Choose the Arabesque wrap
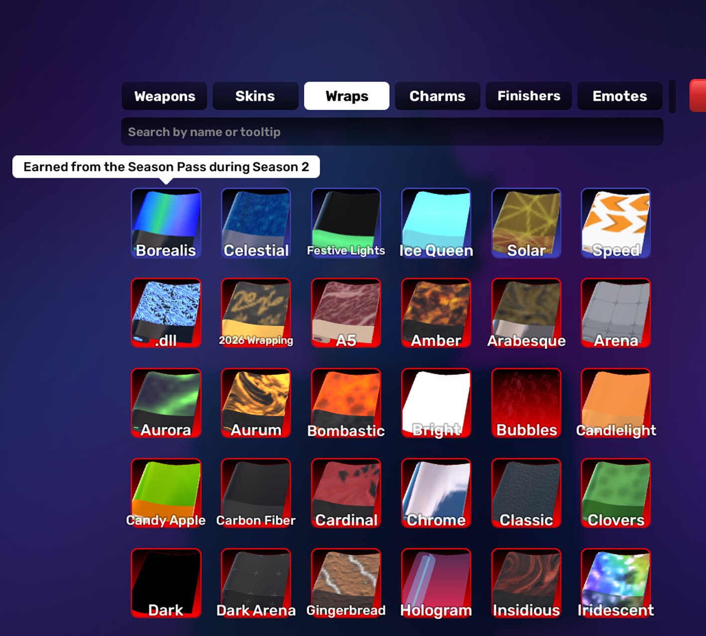The width and height of the screenshot is (706, 636). click(x=526, y=313)
